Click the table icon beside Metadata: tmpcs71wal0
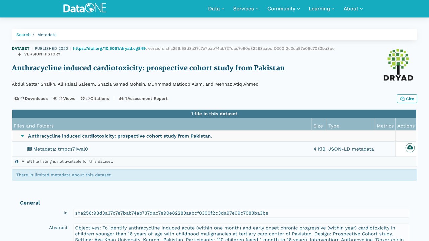Screen dimensions: 429x241 coord(29,149)
